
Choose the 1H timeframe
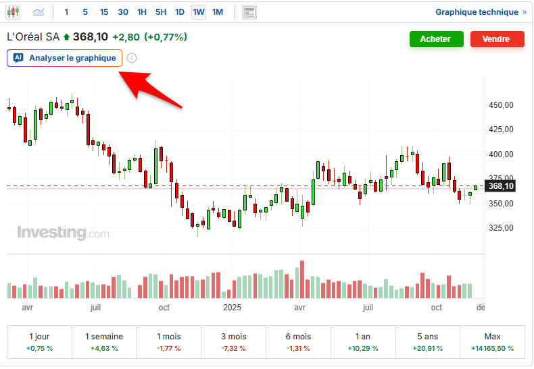click(141, 12)
